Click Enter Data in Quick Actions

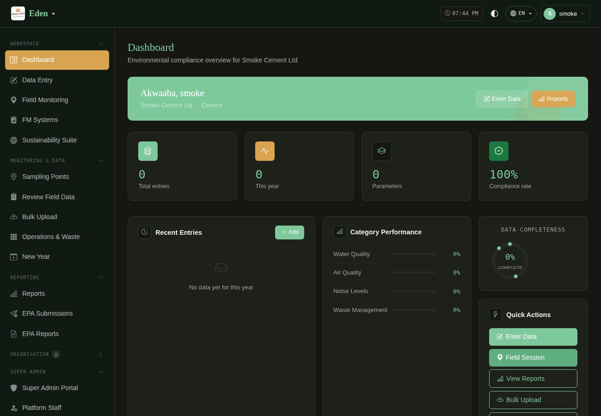(533, 337)
